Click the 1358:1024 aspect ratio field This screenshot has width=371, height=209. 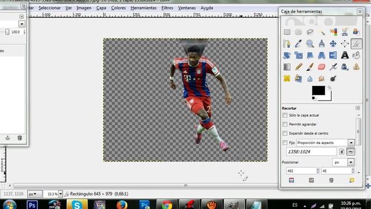point(311,152)
